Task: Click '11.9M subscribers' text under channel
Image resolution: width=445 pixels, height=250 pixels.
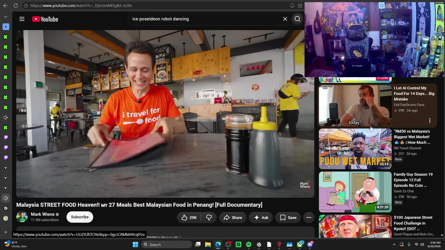Action: tap(45, 220)
